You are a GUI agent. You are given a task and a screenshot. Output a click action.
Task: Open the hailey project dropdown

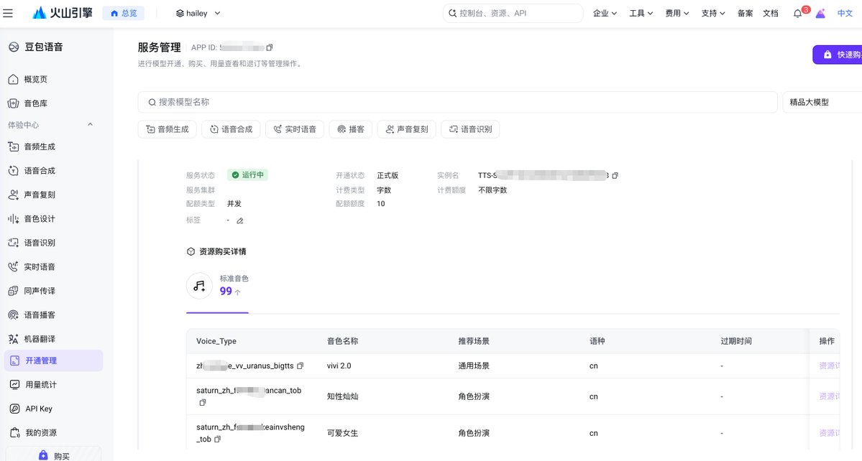(198, 13)
